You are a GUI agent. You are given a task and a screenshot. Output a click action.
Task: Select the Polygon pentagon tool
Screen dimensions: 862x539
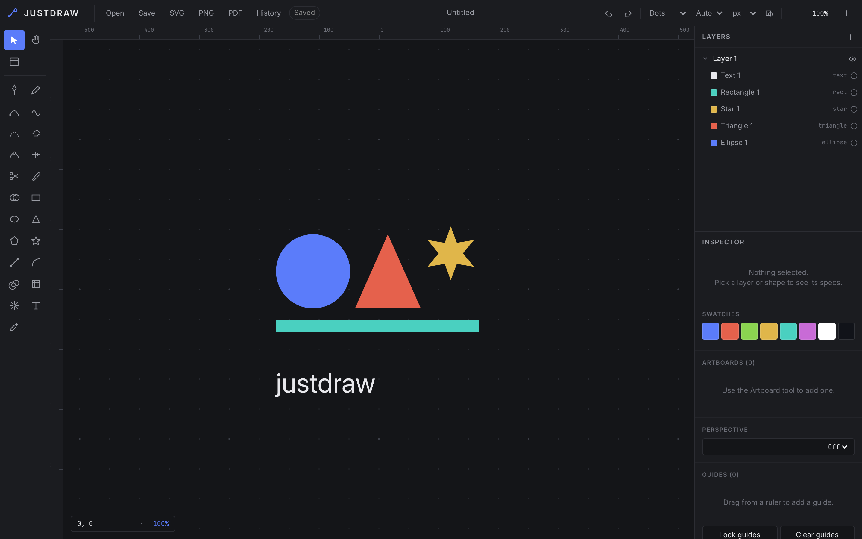pos(14,241)
